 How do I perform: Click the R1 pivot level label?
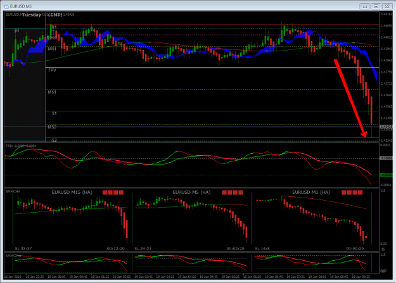point(54,27)
